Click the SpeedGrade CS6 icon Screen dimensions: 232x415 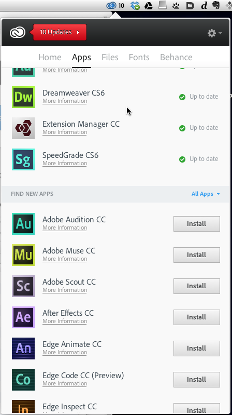[x=23, y=159]
